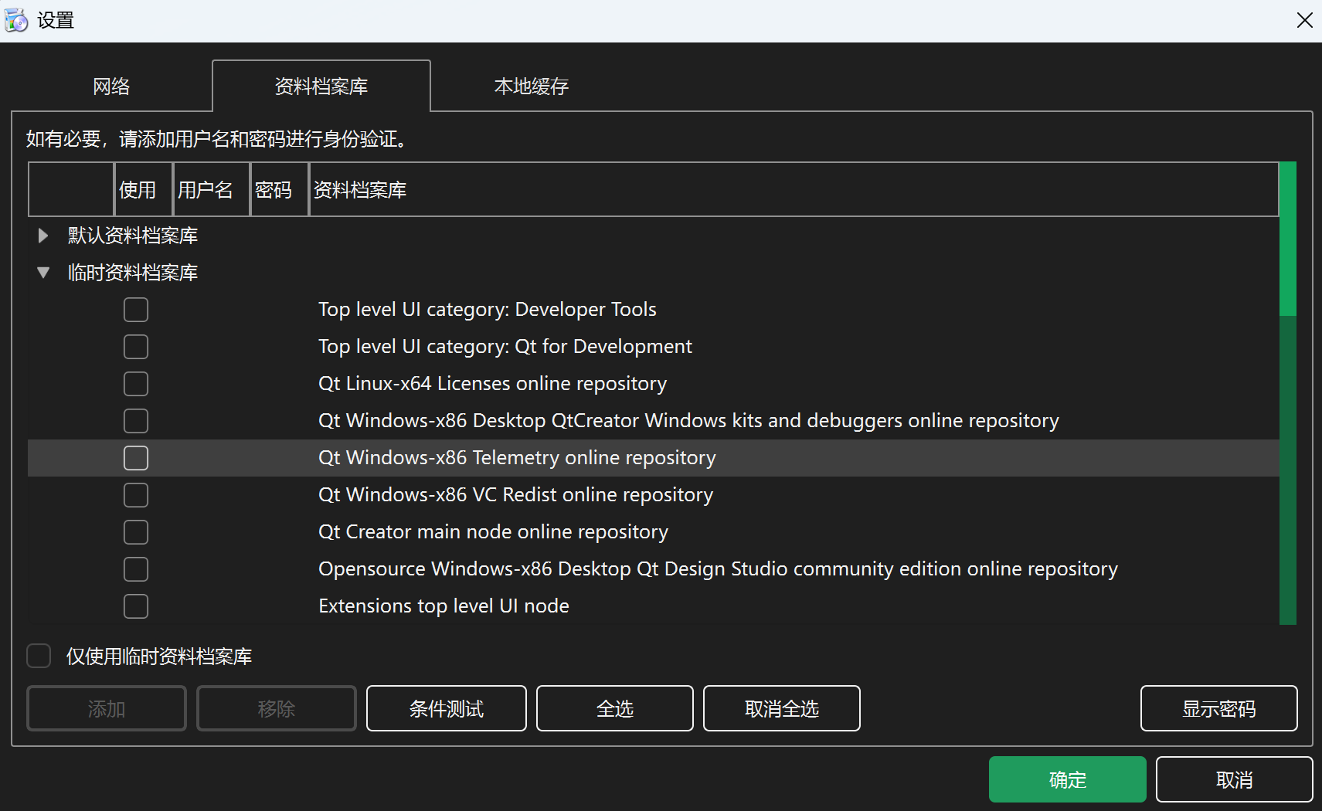Click the 密码 column header
The width and height of the screenshot is (1322, 811).
[x=280, y=189]
